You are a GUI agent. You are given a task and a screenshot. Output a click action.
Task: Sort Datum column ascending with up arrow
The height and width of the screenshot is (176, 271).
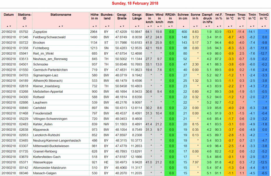(7, 26)
